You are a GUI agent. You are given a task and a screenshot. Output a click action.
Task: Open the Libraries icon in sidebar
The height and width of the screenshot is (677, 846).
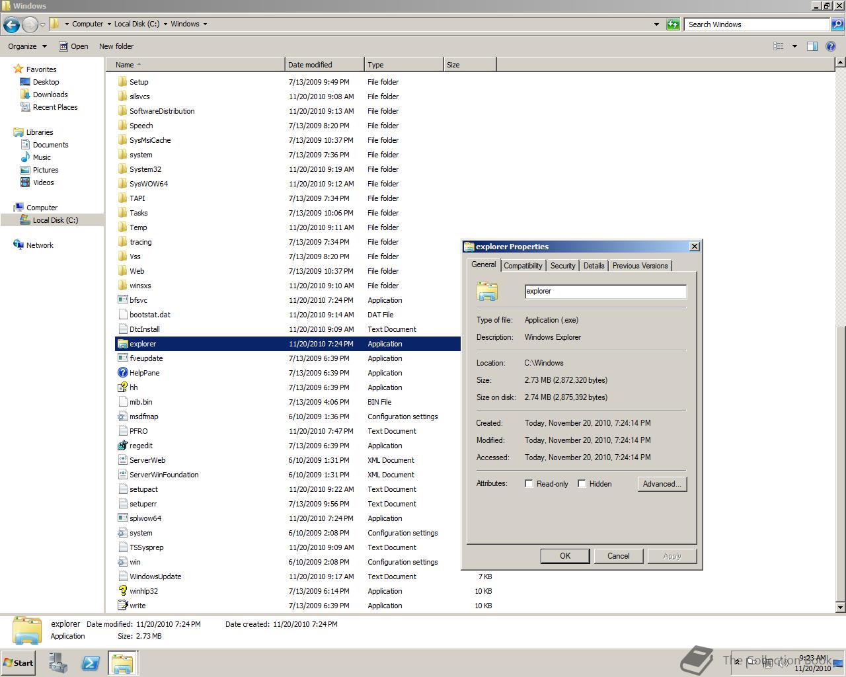(x=19, y=132)
